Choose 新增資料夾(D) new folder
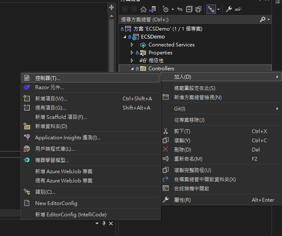This screenshot has width=282, height=236. pyautogui.click(x=90, y=126)
